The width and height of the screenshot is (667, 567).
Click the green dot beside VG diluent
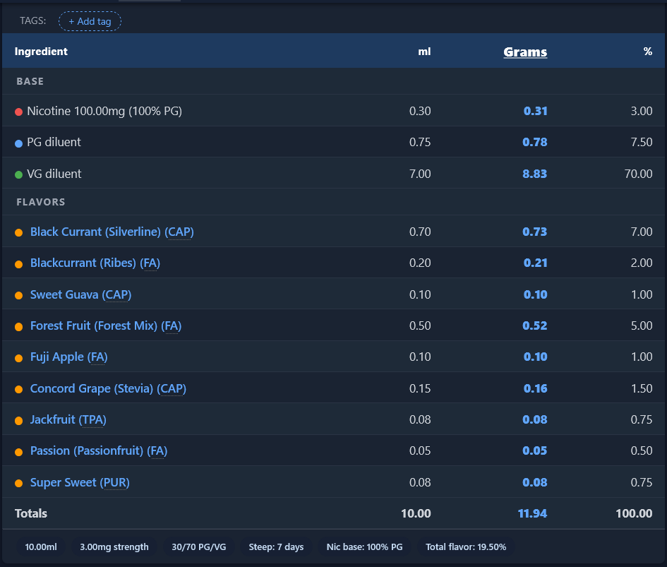point(18,174)
